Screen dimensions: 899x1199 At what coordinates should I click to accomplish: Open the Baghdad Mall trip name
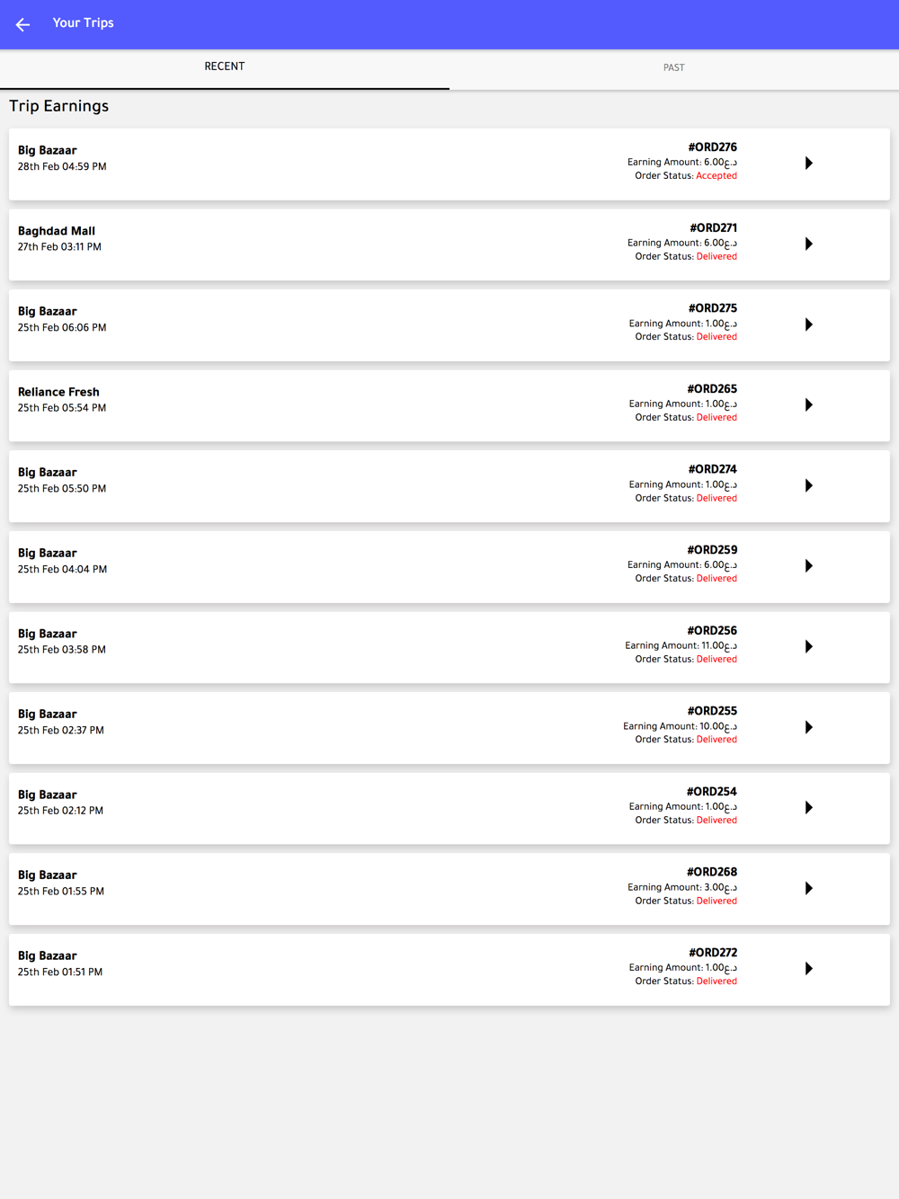[57, 231]
